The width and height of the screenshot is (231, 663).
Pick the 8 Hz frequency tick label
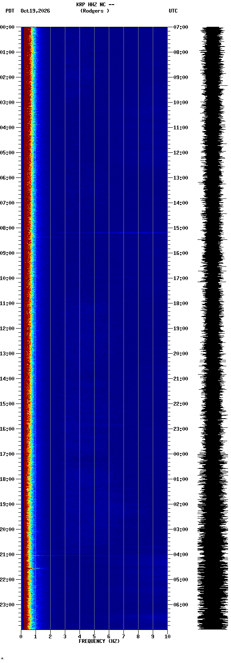138,637
